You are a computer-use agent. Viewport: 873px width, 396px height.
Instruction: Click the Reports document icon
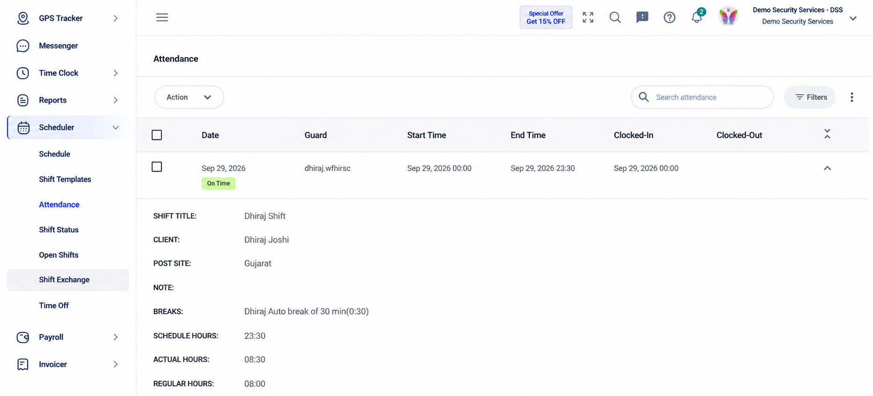(x=23, y=100)
